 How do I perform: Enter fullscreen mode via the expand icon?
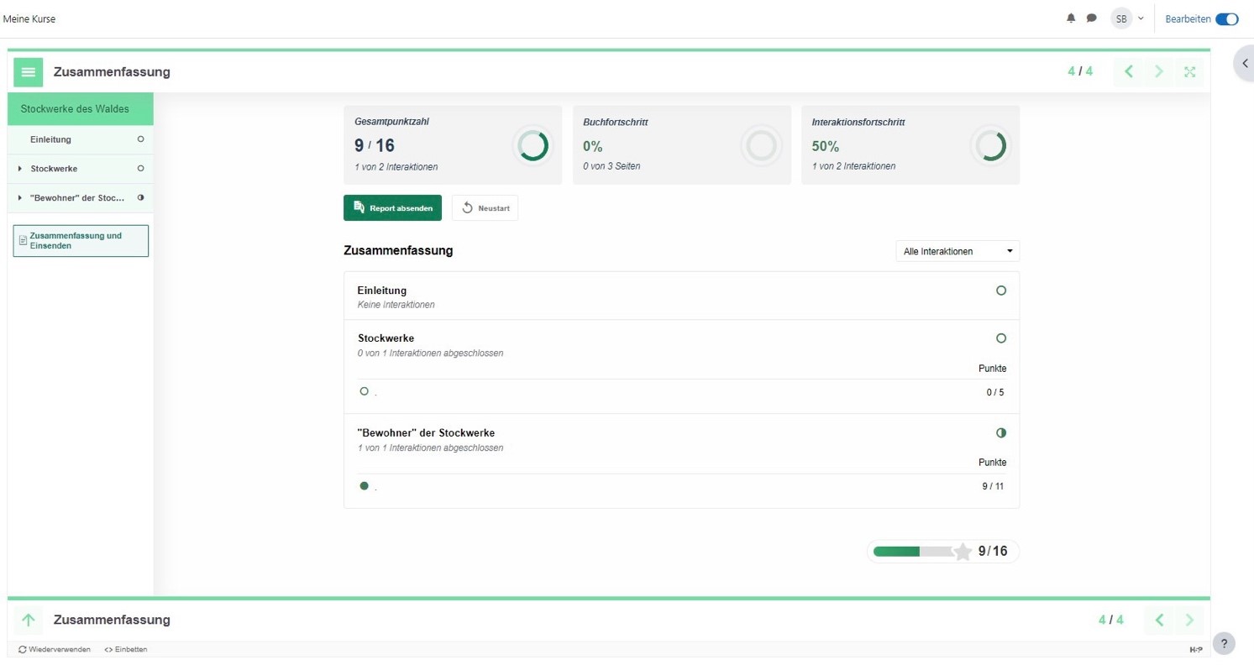pyautogui.click(x=1189, y=72)
